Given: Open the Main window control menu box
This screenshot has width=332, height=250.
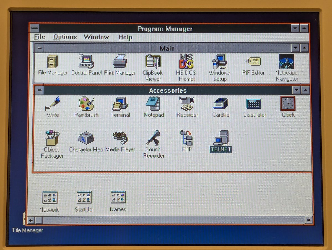Looking at the screenshot, I should tap(40, 48).
